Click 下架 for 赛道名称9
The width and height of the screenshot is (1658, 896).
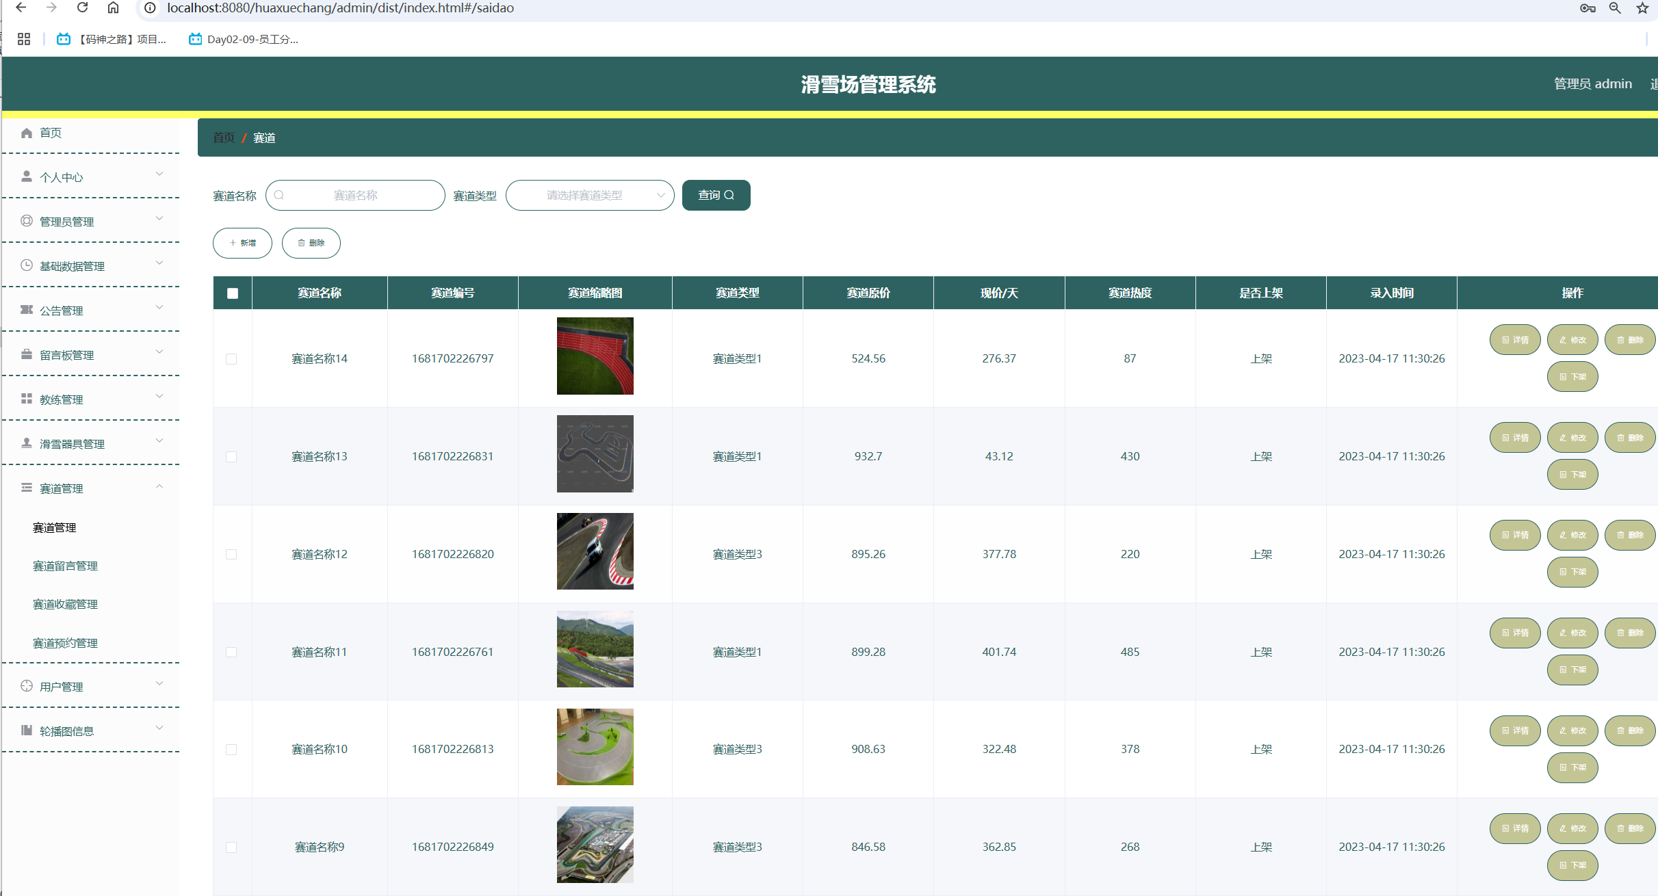pos(1572,866)
